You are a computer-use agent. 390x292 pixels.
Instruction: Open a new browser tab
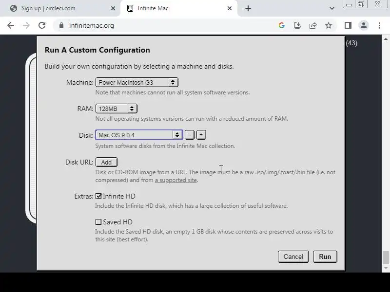click(x=248, y=8)
